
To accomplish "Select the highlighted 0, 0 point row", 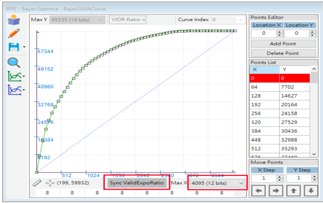I will pos(279,78).
